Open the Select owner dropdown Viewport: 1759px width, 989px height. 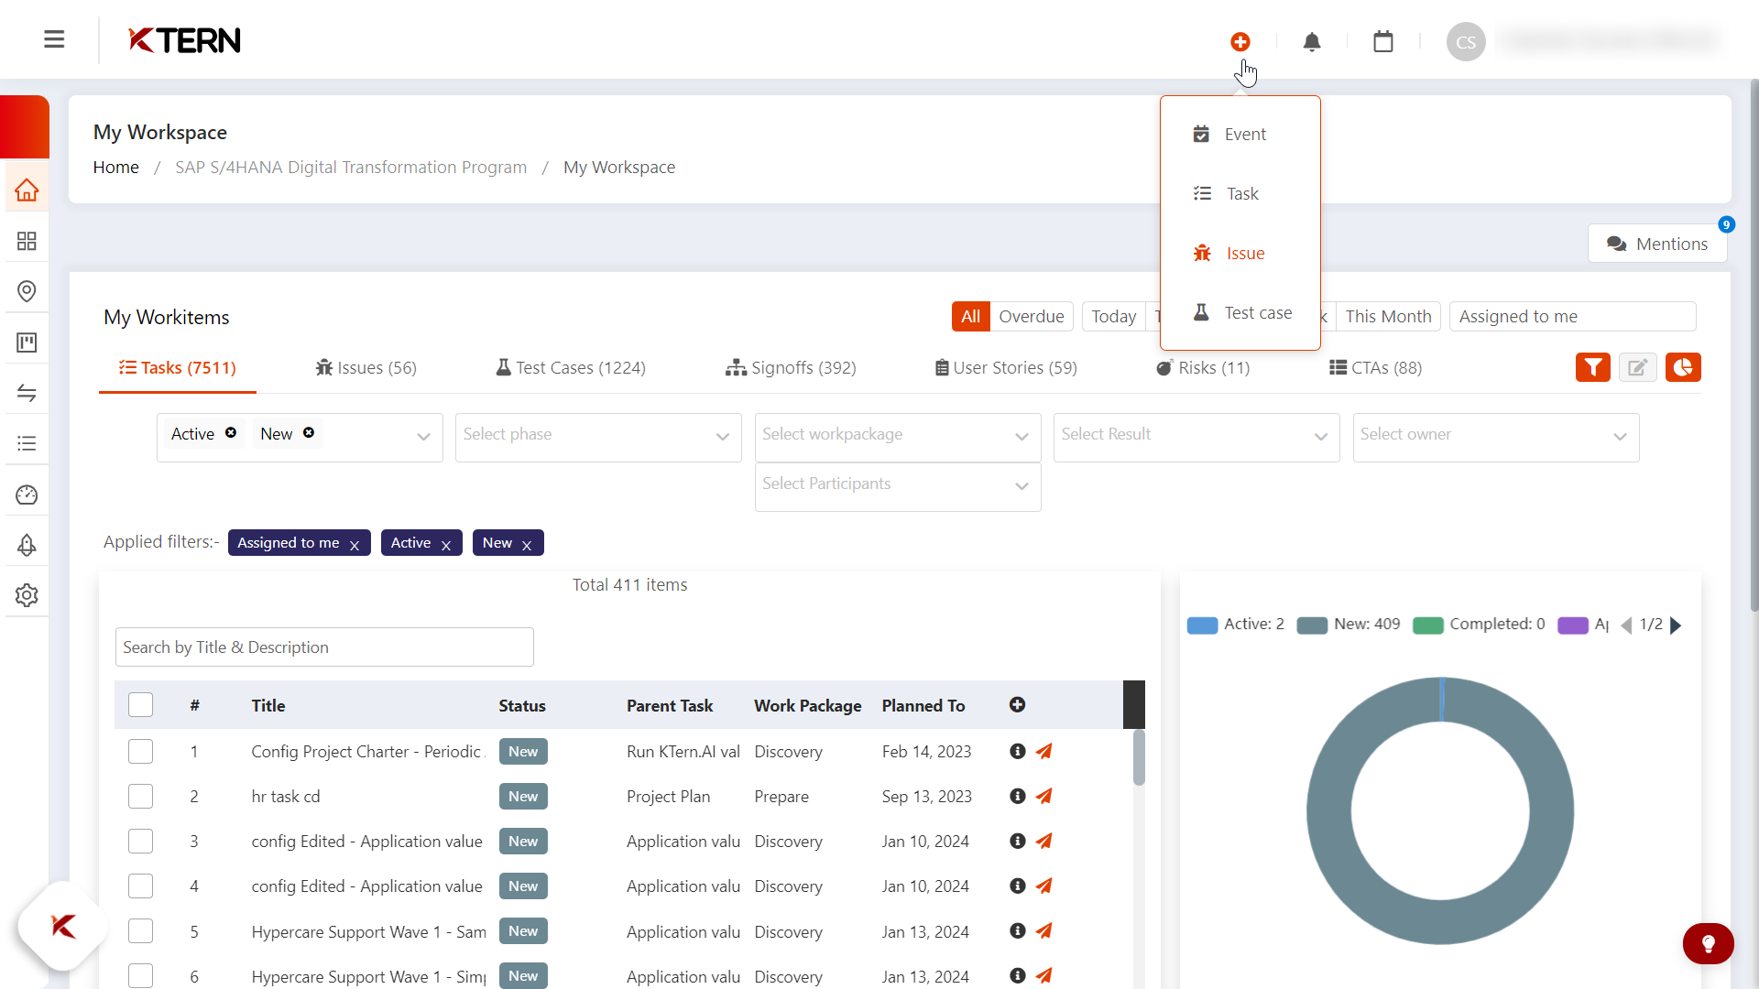[1496, 437]
